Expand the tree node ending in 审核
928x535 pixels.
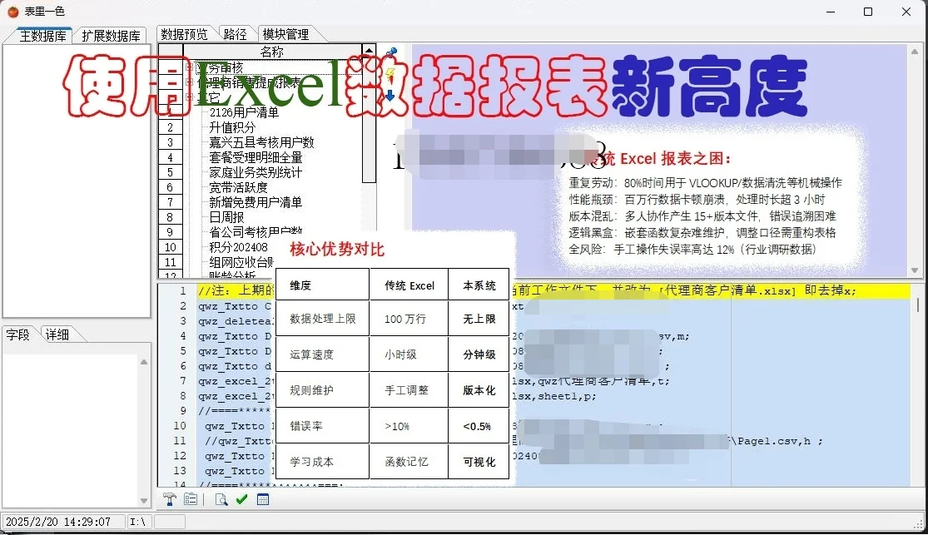click(190, 67)
